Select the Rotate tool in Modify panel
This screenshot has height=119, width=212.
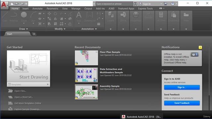(55, 14)
